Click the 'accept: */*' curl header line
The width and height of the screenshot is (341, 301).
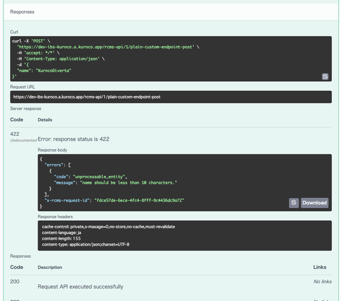point(38,53)
